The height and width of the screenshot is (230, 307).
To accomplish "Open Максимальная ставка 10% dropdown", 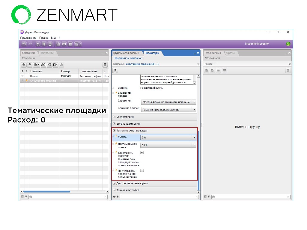I will pyautogui.click(x=168, y=145).
